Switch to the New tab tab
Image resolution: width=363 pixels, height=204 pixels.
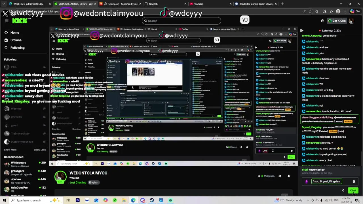165,4
